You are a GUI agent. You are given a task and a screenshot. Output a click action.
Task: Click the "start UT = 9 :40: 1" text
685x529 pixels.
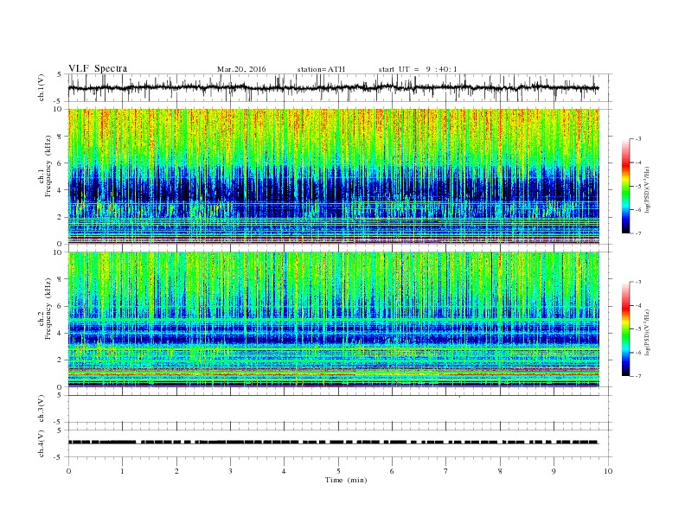(418, 69)
